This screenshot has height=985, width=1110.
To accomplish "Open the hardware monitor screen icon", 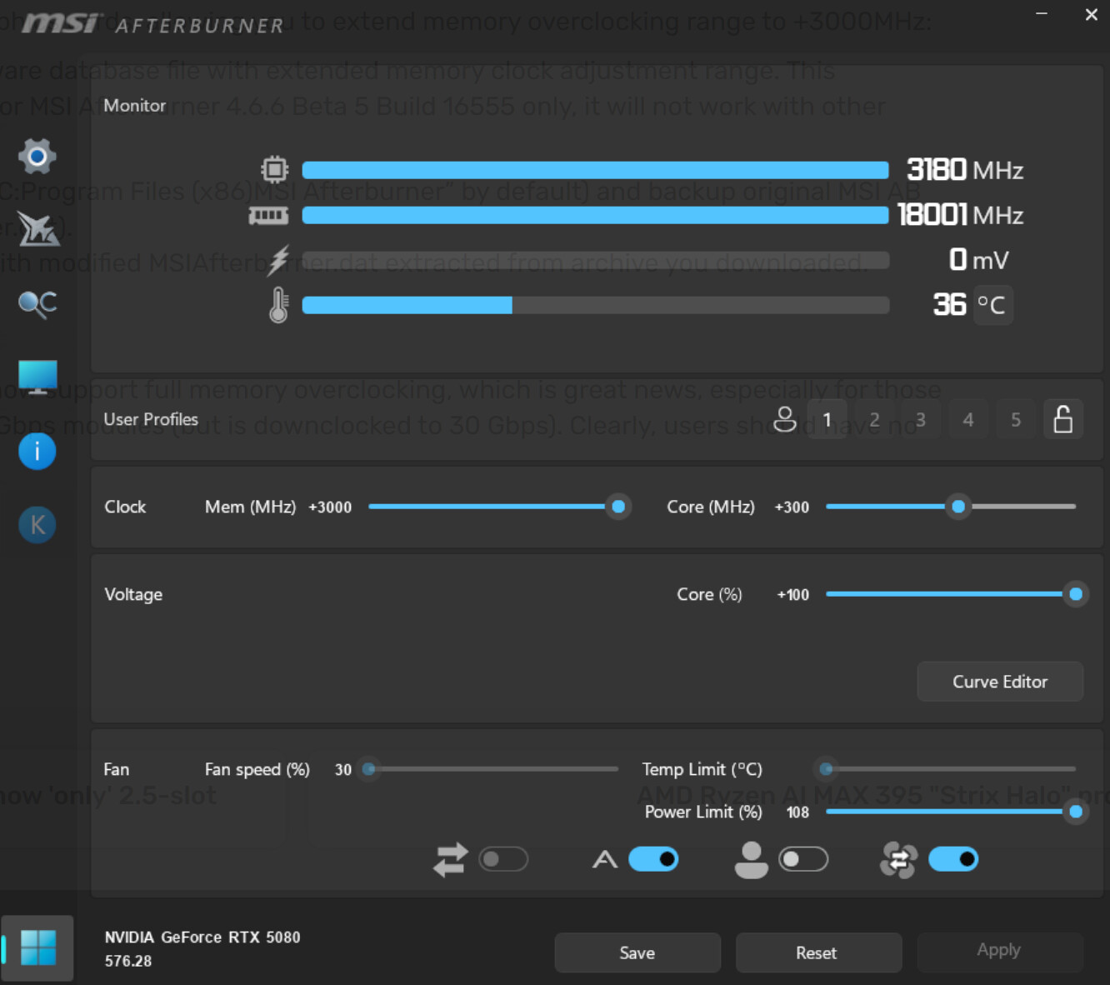I will (x=37, y=377).
